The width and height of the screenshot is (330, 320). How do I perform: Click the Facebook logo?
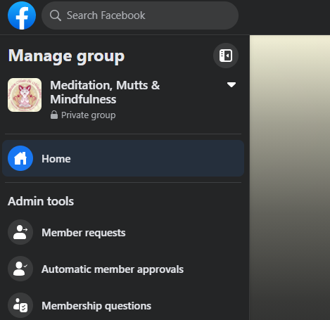pyautogui.click(x=22, y=15)
